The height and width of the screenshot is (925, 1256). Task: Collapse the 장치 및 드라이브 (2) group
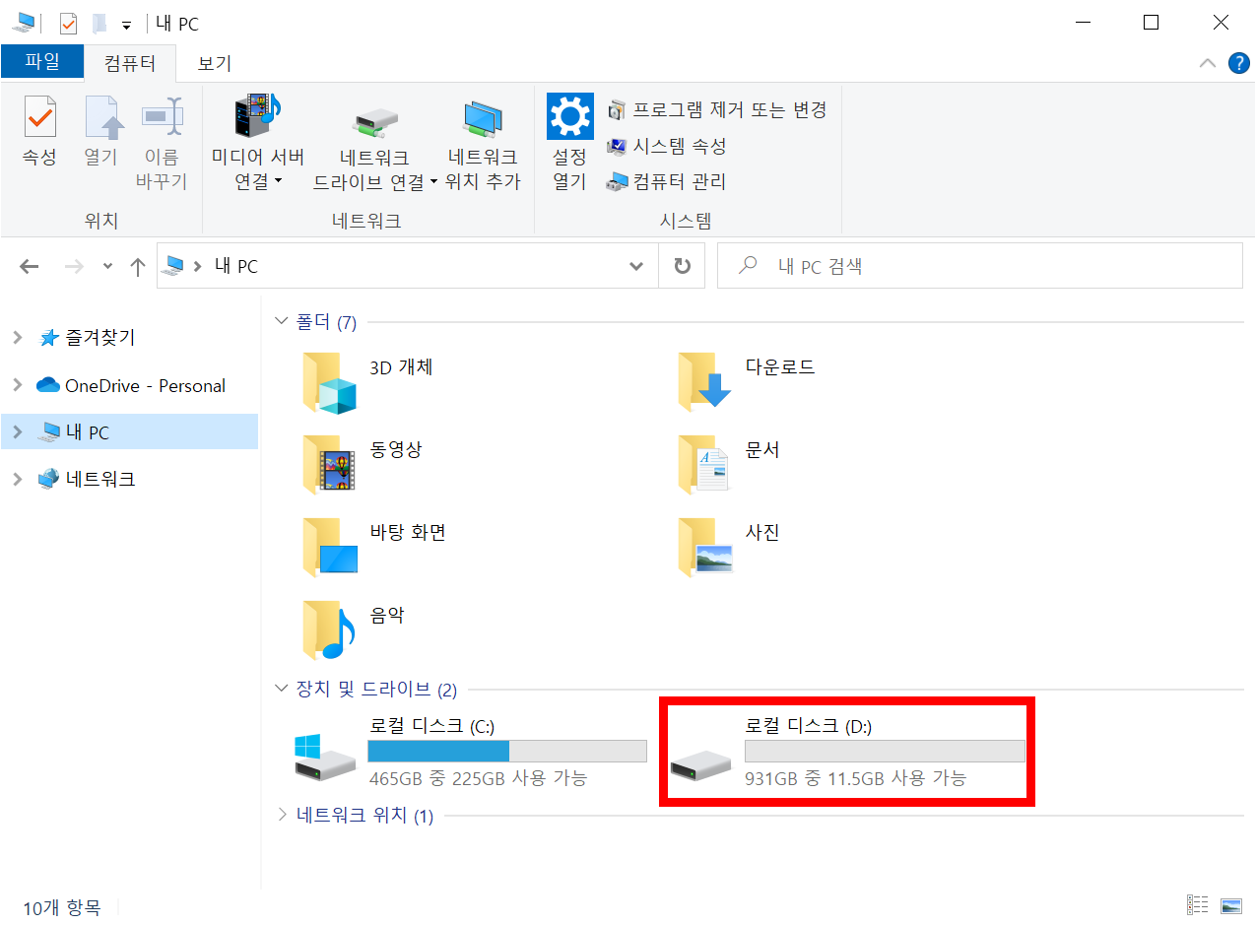(283, 689)
